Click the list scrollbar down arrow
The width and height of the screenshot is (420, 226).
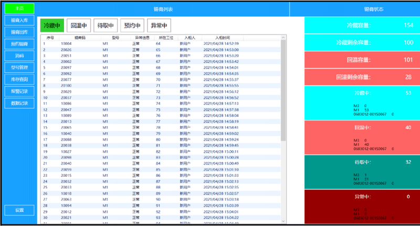click(x=283, y=221)
